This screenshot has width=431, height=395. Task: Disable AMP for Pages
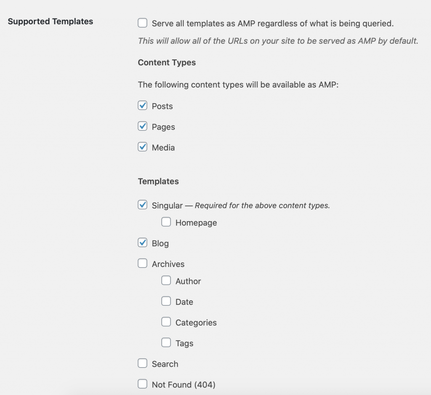pyautogui.click(x=142, y=126)
